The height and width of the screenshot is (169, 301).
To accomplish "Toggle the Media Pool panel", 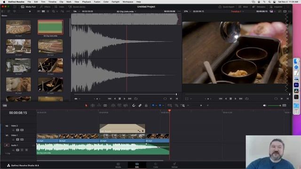I will tap(28, 7).
